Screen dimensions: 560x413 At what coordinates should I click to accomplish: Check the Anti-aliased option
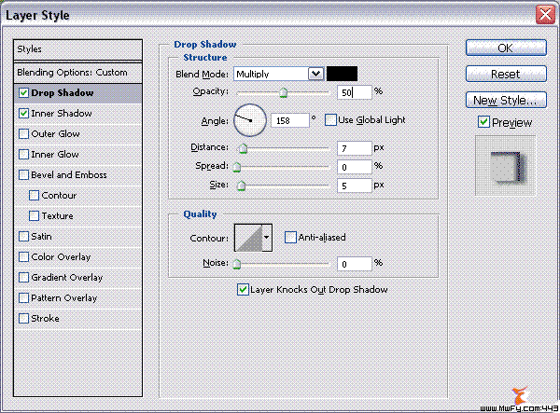[290, 237]
